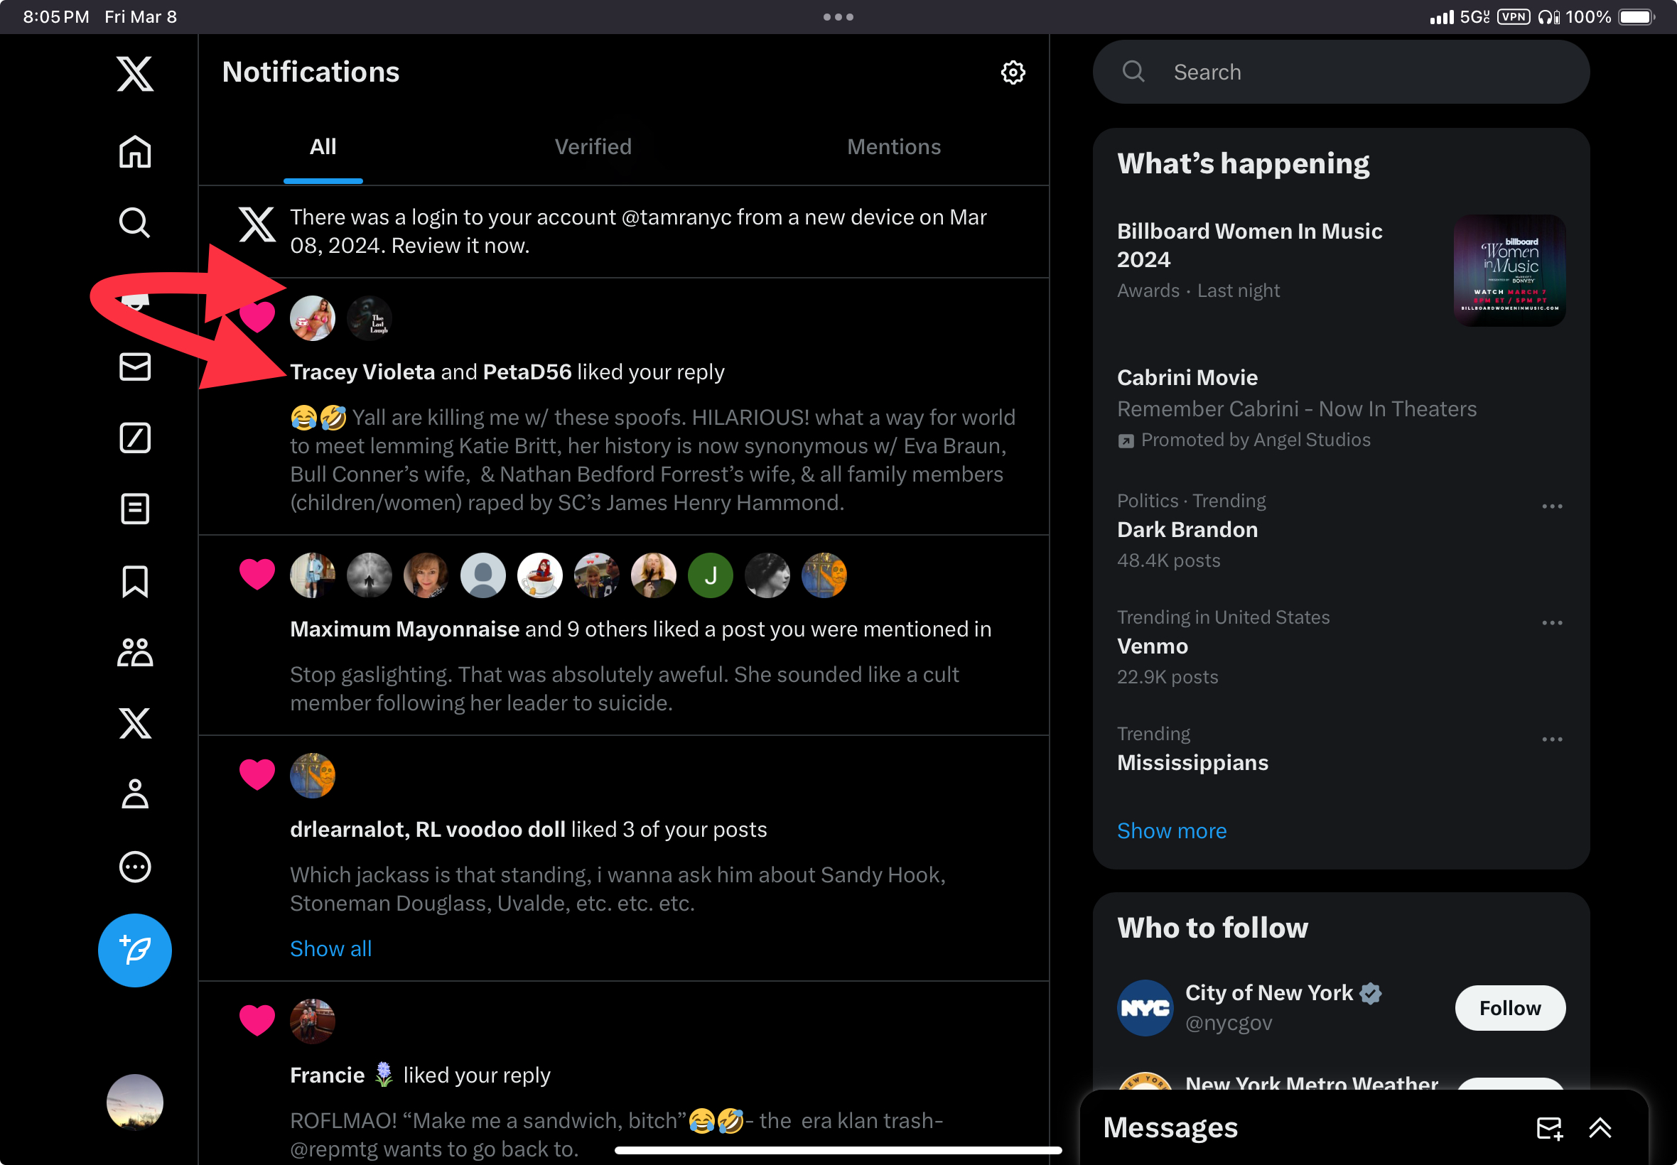Expand Messages drawer with double chevron
1677x1165 pixels.
pos(1600,1128)
